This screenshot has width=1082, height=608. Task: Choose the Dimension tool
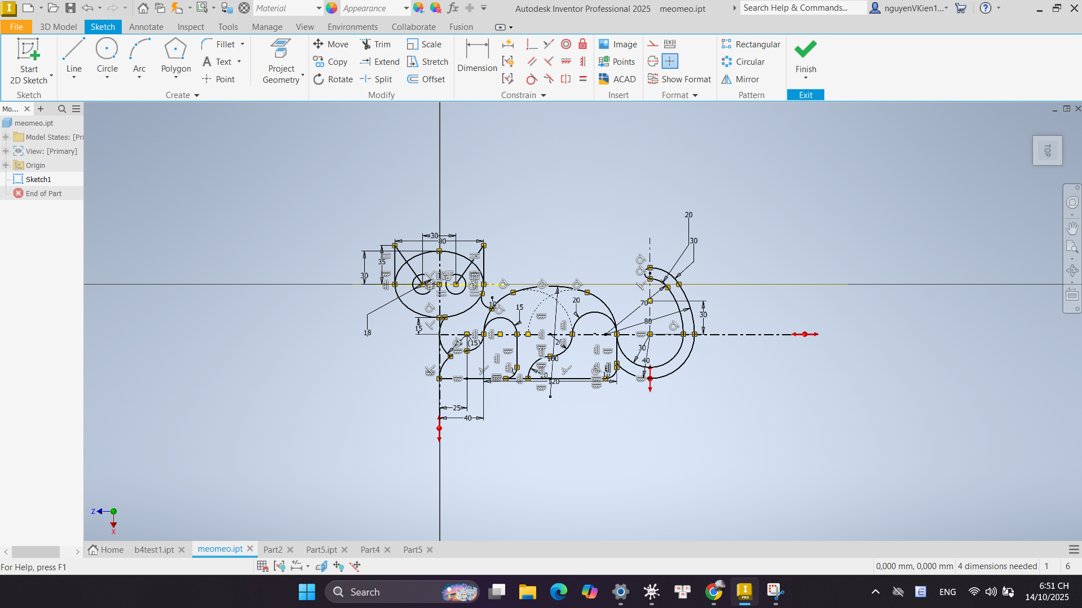coord(477,55)
